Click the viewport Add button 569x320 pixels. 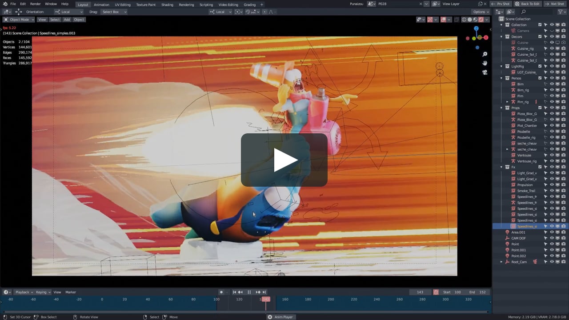tap(67, 20)
